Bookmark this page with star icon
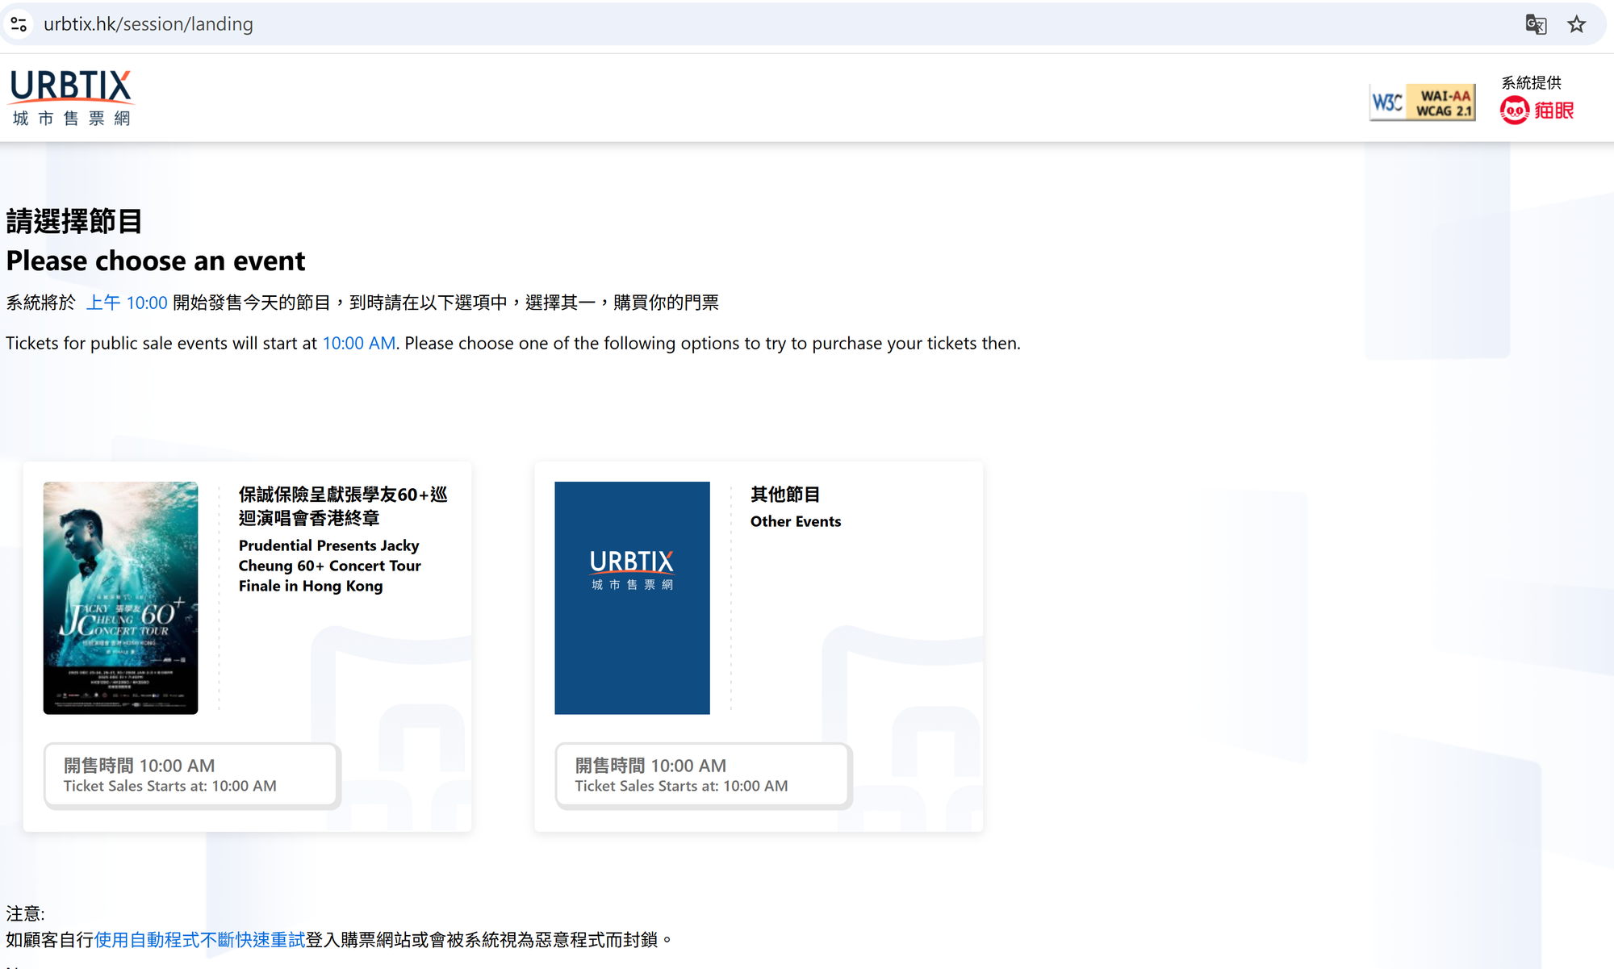 1576,24
